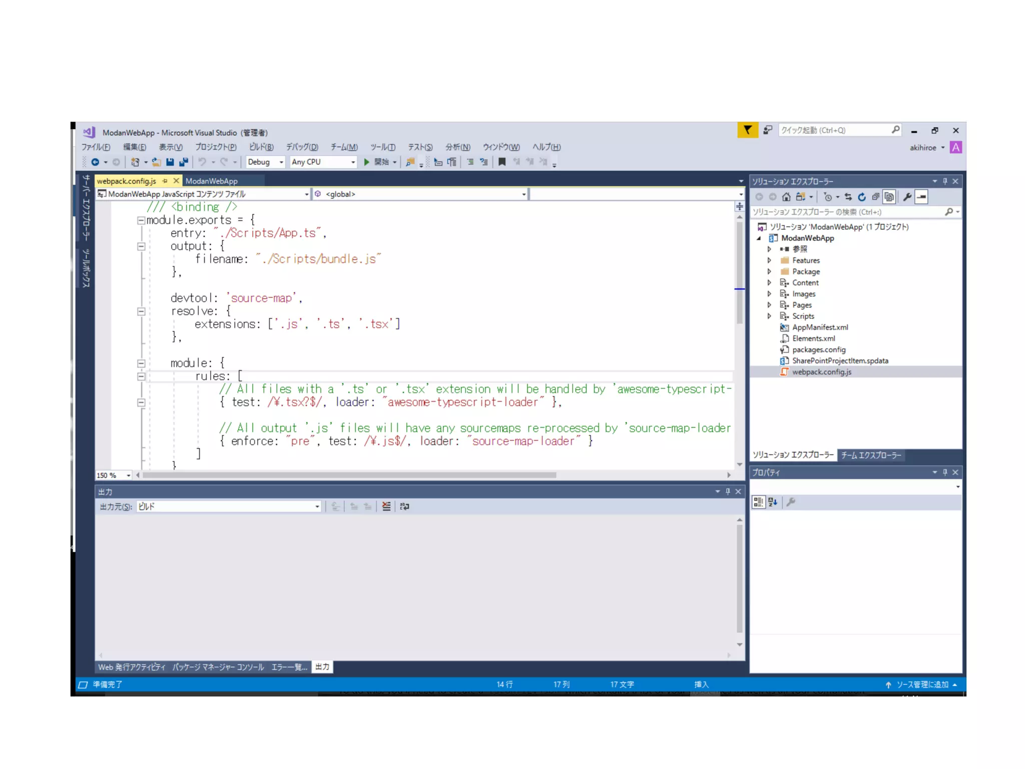Expand the Scripts folder in the tree
Screen dimensions: 1025x769
pos(769,316)
